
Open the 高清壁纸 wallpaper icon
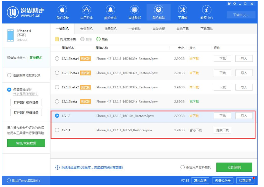coord(134,10)
